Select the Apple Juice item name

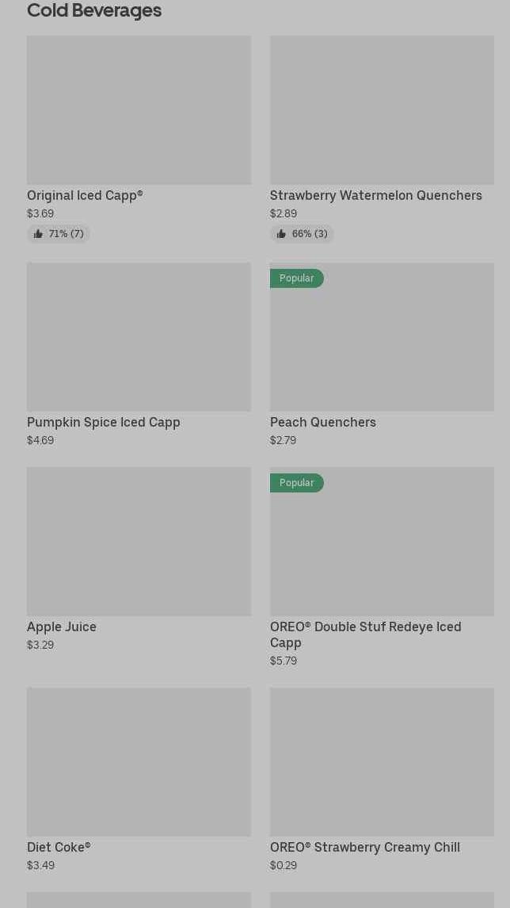(x=62, y=627)
